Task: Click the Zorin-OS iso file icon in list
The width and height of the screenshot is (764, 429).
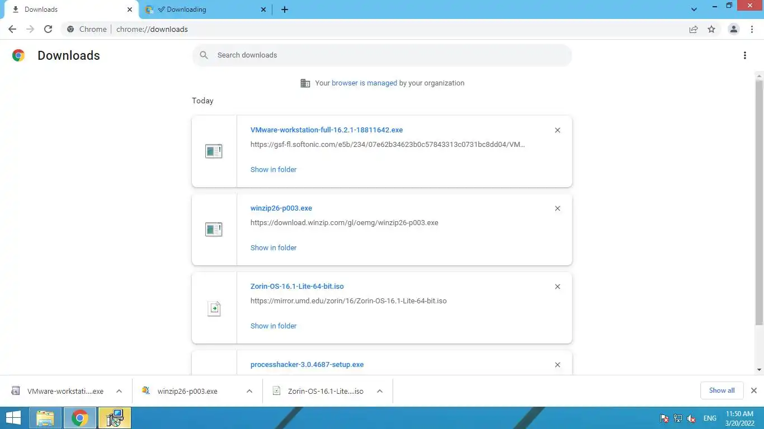Action: (214, 308)
